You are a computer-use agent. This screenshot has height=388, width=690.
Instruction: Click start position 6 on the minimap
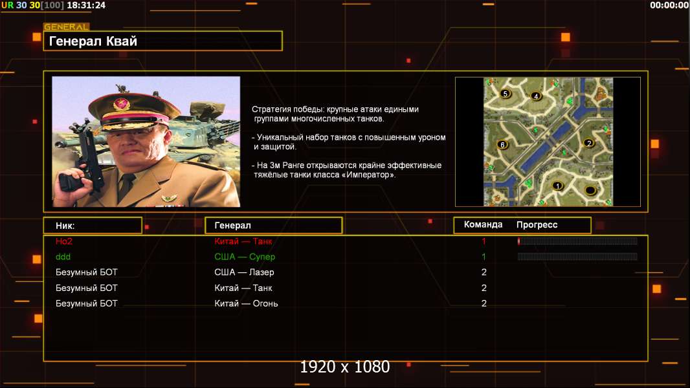click(x=502, y=145)
